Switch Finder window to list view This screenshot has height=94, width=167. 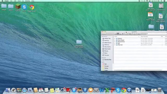point(118,34)
